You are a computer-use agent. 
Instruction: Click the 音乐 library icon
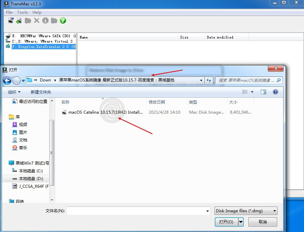[x=15, y=148]
